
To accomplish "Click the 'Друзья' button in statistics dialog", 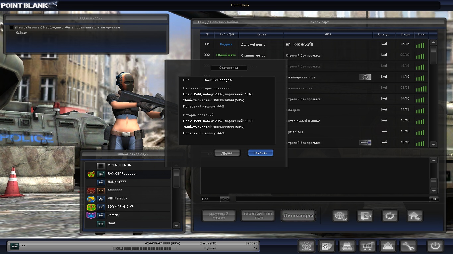I will coord(227,153).
